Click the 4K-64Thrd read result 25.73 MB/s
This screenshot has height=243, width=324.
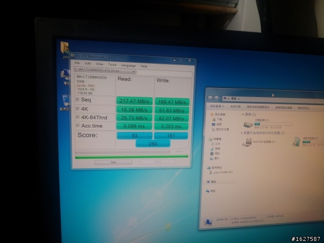tap(134, 118)
